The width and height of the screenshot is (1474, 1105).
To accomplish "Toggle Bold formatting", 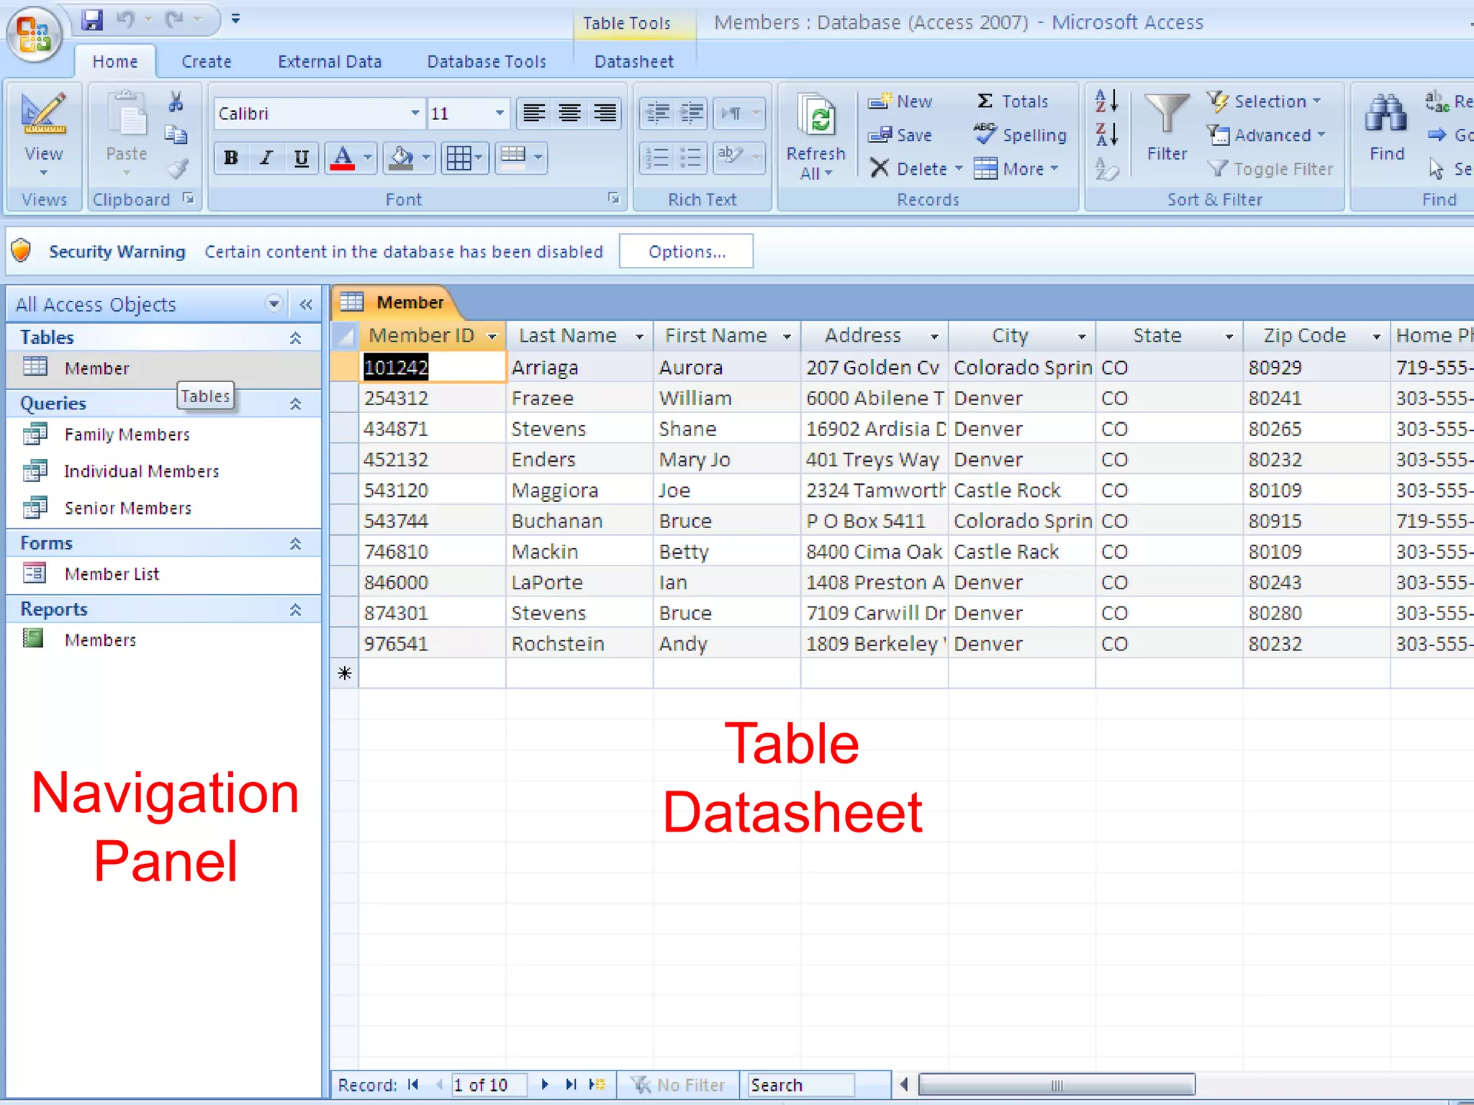I will (231, 158).
